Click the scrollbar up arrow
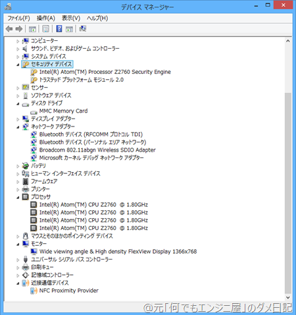 [288, 41]
